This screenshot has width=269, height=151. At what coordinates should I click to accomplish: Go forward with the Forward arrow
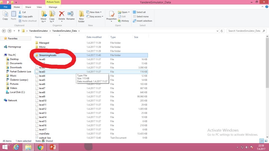coord(10,31)
